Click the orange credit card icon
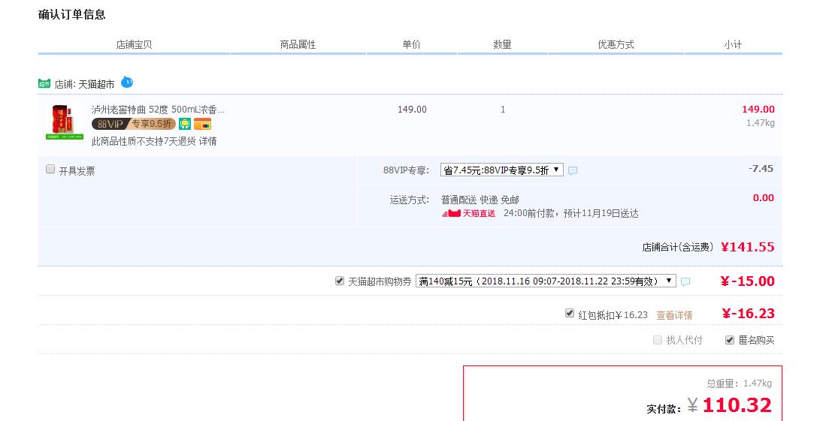This screenshot has width=820, height=421. (202, 124)
